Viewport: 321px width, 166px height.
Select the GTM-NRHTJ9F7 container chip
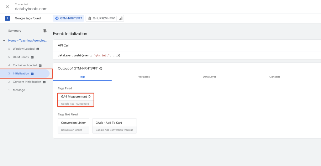click(x=69, y=18)
